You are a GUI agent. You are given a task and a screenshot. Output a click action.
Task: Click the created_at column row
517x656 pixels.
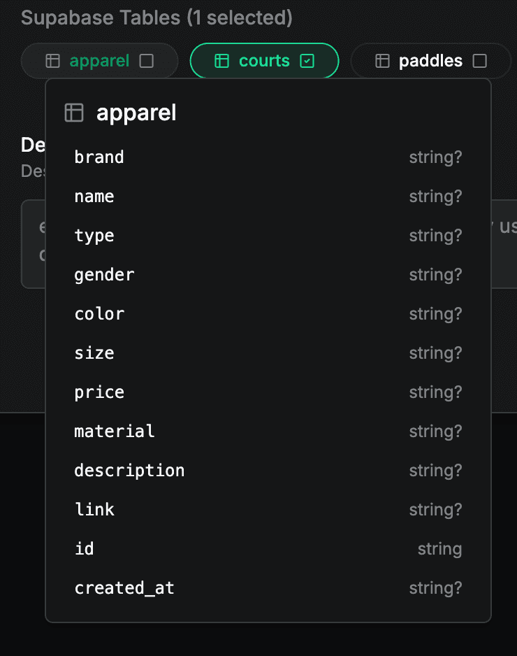coord(268,588)
